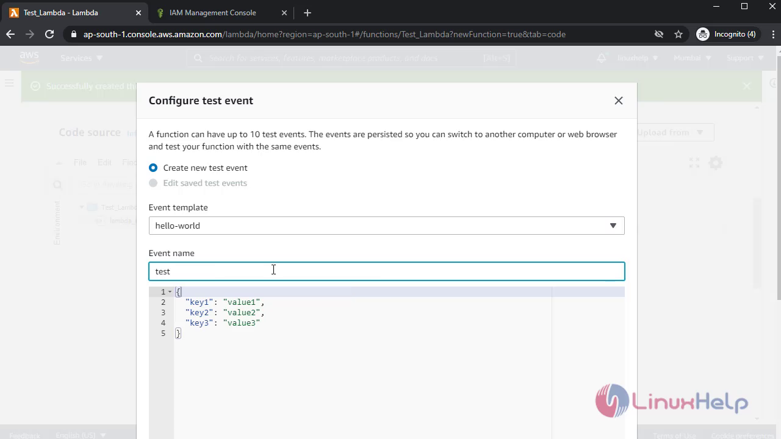Switch to IAM Management Console tab

pyautogui.click(x=212, y=13)
